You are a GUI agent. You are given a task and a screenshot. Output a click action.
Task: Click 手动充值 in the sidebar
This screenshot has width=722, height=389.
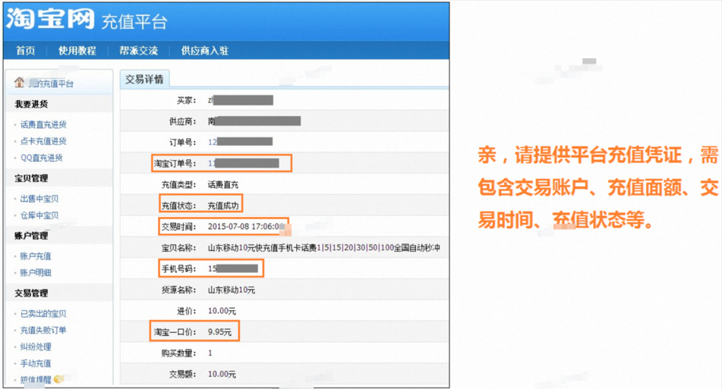pos(36,363)
